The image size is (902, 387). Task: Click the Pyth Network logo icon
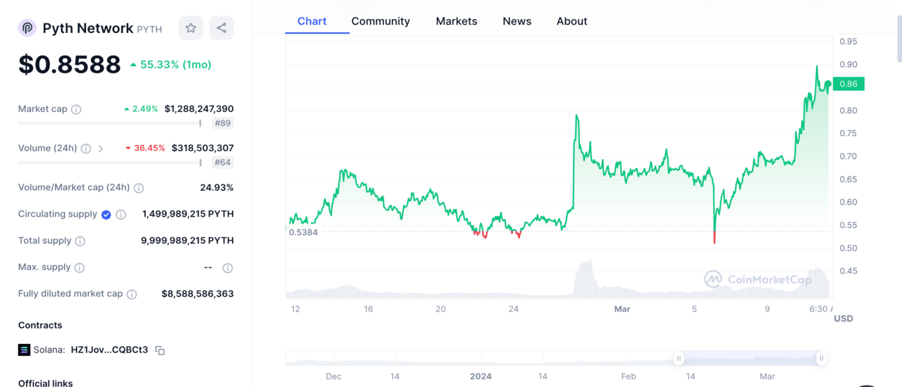27,28
